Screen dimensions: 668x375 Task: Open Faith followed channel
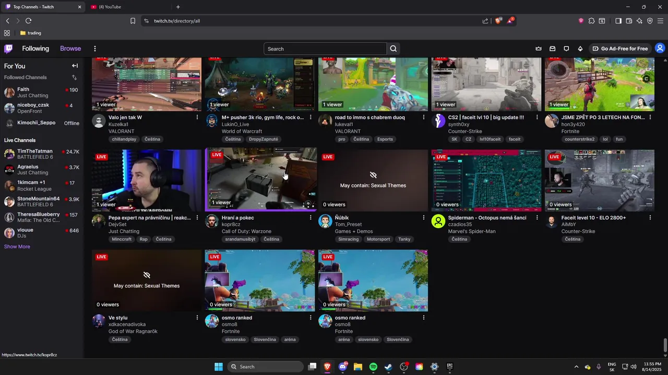(x=42, y=92)
